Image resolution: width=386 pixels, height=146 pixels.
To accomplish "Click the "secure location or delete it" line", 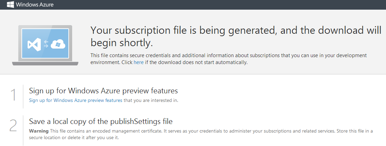I will [74, 138].
